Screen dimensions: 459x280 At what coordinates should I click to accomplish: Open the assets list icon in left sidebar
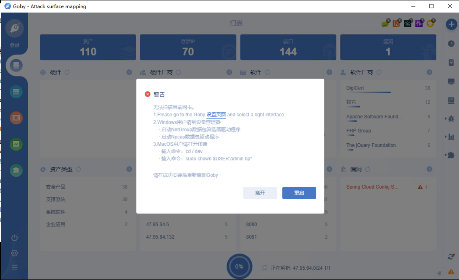[x=16, y=92]
